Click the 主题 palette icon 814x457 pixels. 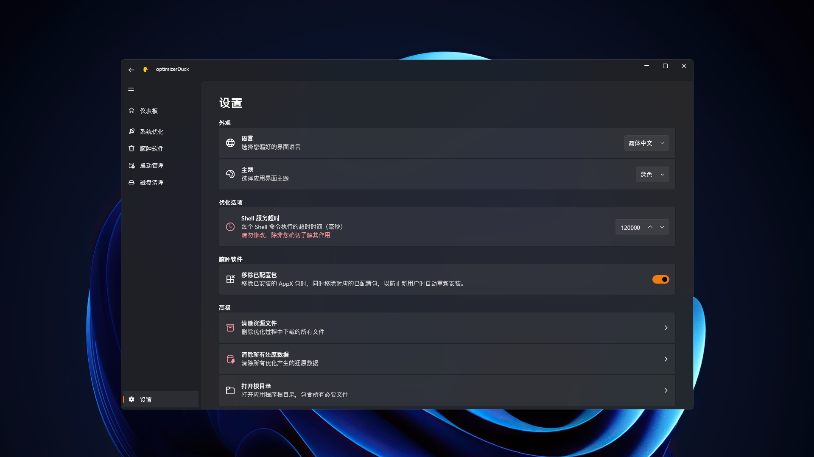(x=230, y=174)
